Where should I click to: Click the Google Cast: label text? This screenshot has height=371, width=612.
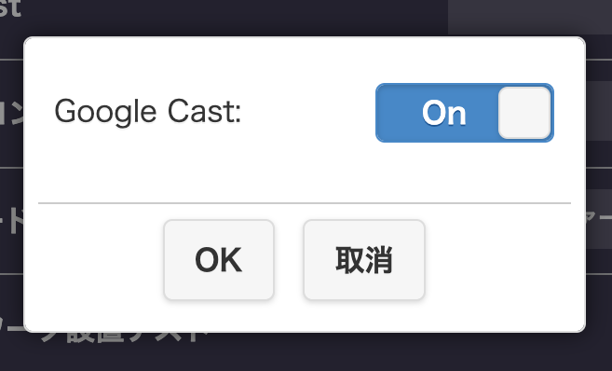click(x=148, y=112)
